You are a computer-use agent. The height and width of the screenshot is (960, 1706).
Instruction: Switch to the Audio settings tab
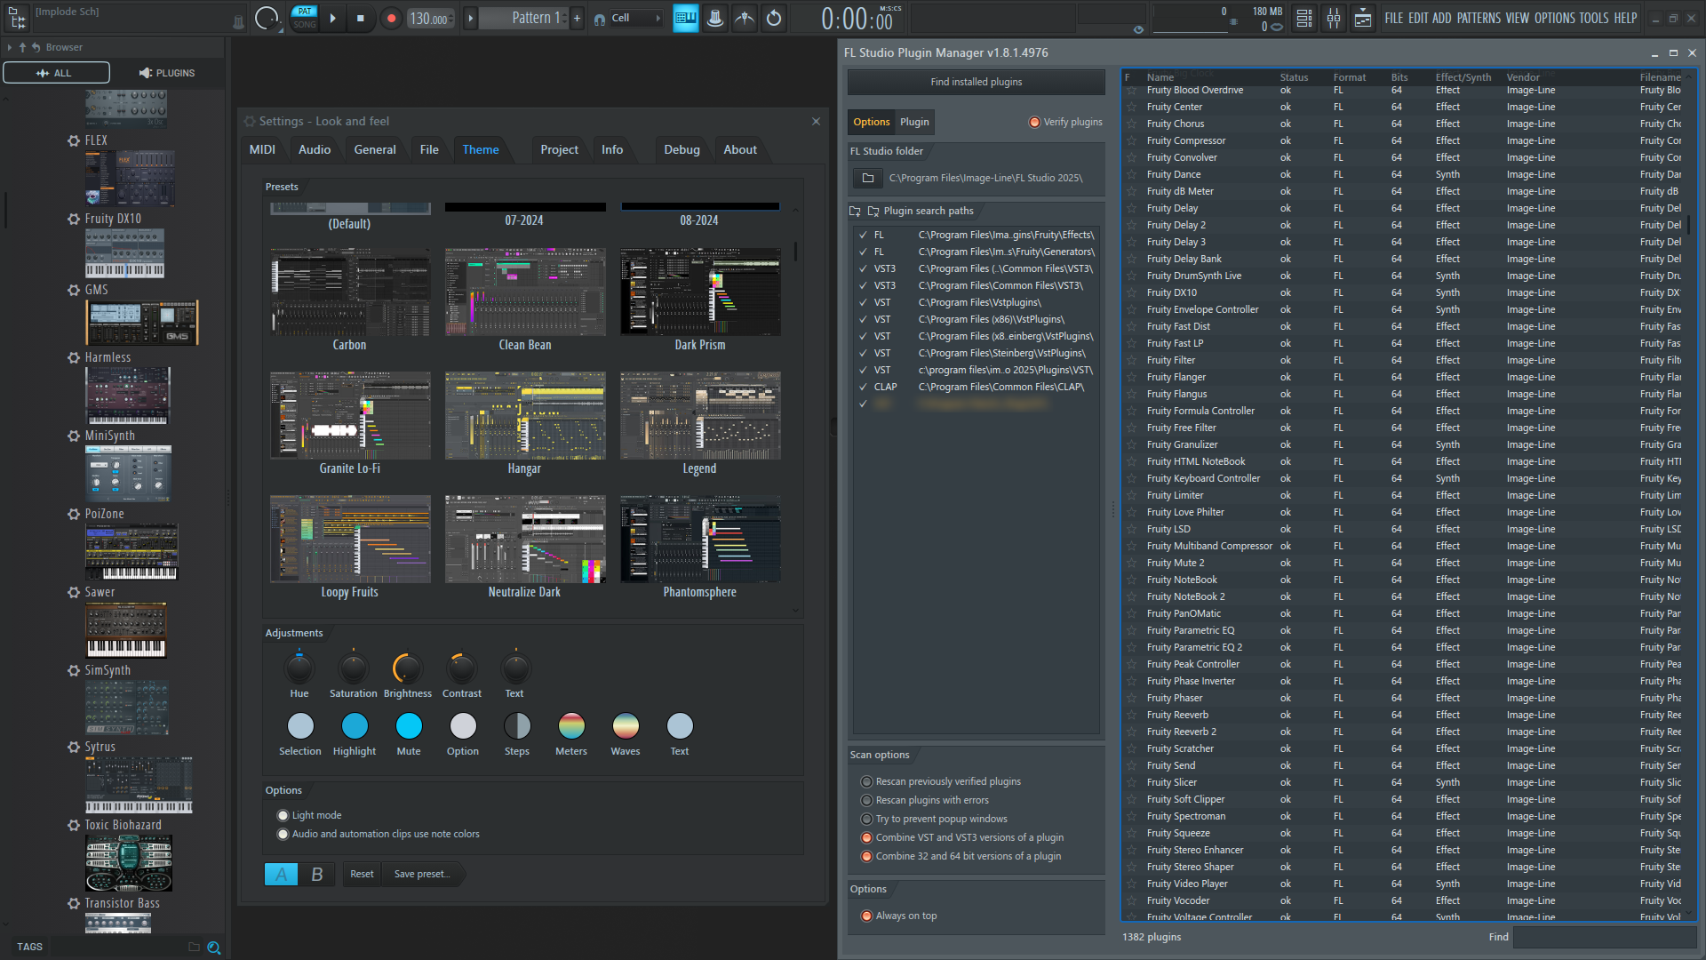pyautogui.click(x=315, y=149)
